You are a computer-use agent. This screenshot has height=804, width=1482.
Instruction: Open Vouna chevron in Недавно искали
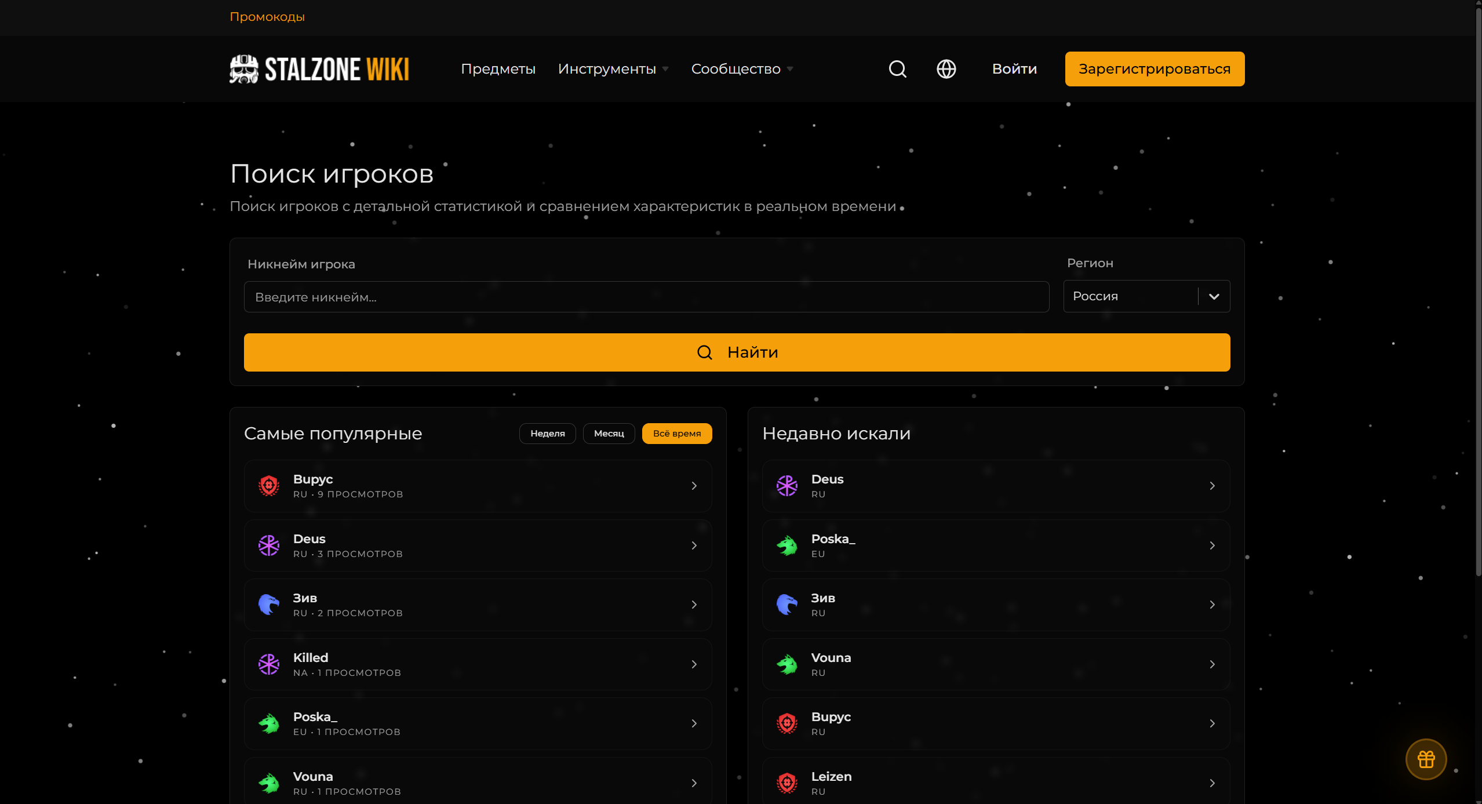coord(1212,664)
